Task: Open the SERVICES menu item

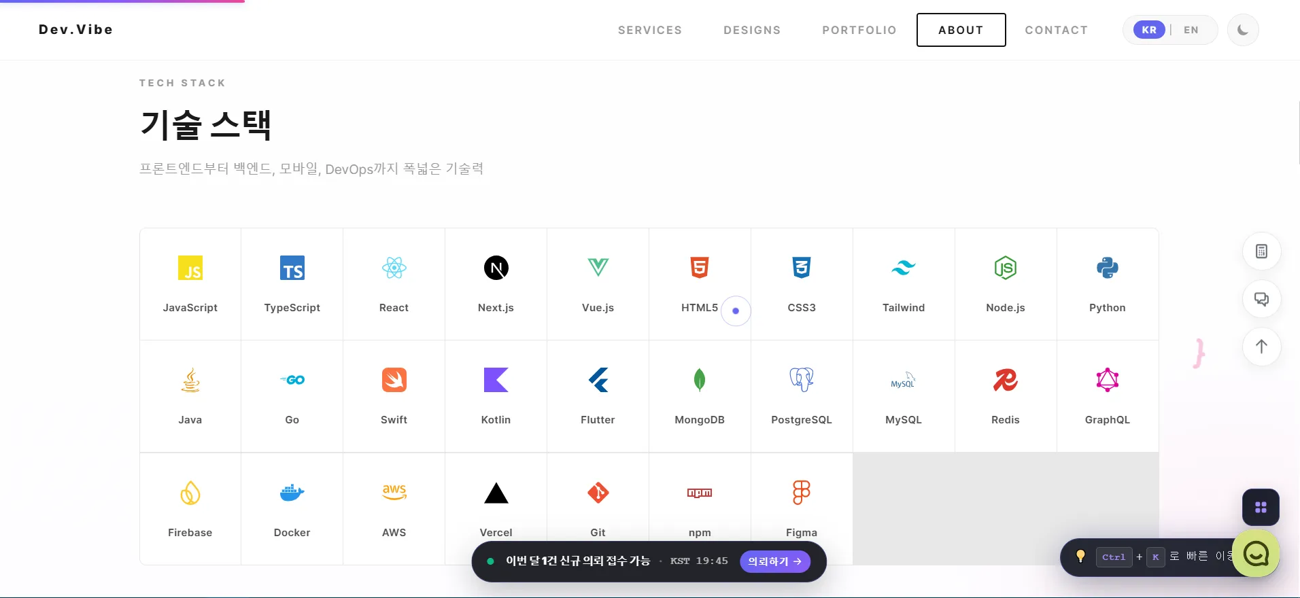Action: (x=650, y=30)
